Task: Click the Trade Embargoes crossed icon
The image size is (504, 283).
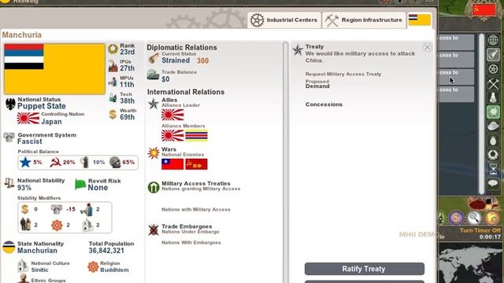Action: (x=154, y=230)
